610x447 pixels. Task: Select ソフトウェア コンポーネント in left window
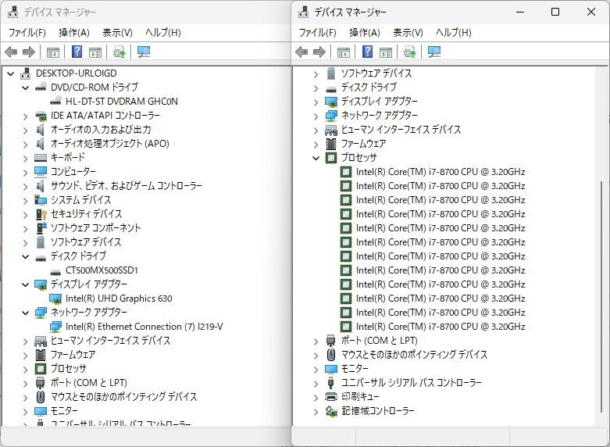(x=96, y=227)
